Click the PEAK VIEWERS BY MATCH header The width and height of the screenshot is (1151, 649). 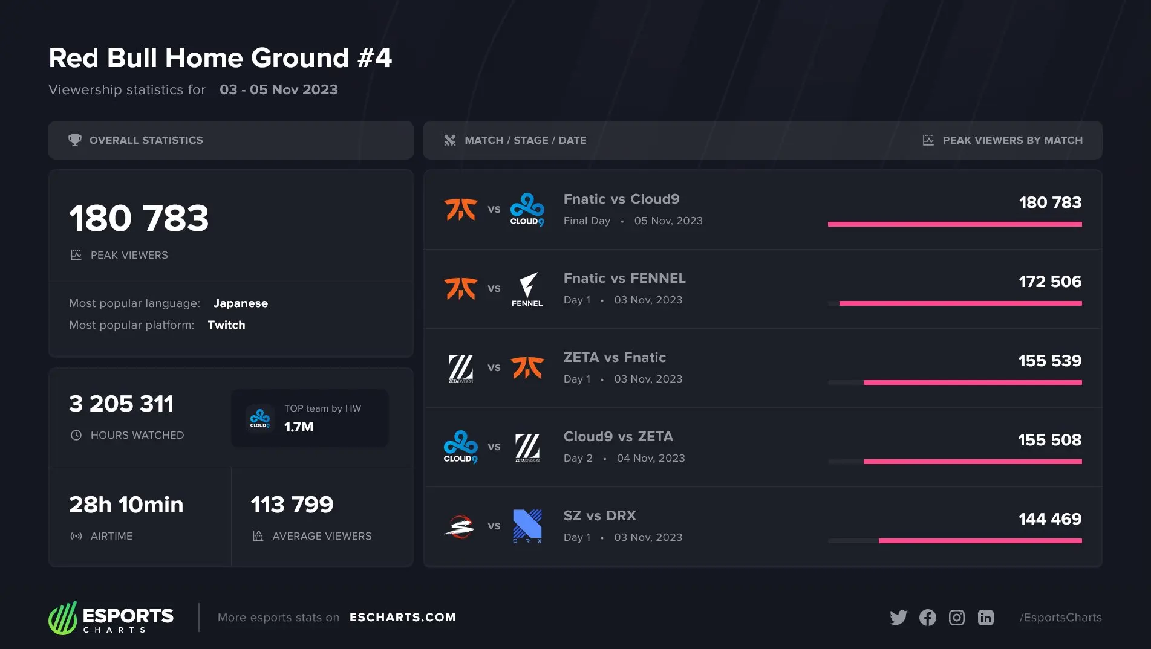1013,140
